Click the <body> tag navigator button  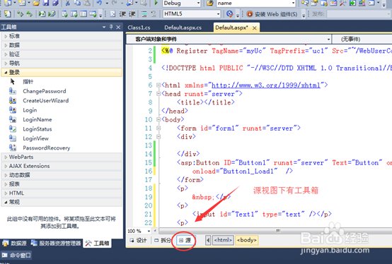point(247,240)
